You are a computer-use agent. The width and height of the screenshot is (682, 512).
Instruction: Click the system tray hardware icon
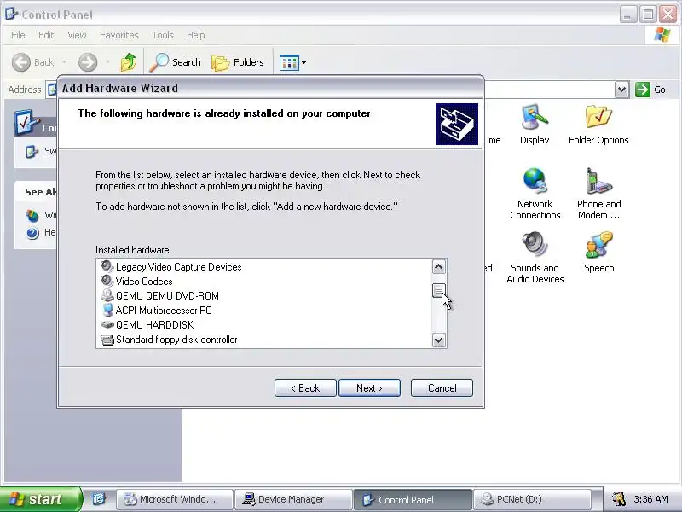point(619,499)
